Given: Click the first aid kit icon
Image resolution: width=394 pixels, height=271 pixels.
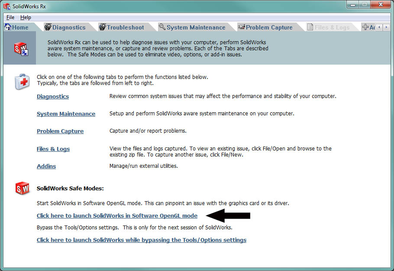Looking at the screenshot, I should pyautogui.click(x=22, y=82).
